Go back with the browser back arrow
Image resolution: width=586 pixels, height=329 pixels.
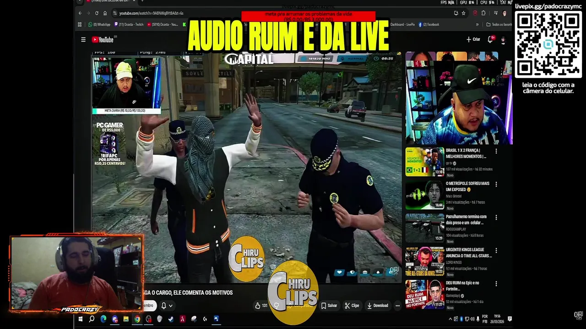pyautogui.click(x=80, y=13)
